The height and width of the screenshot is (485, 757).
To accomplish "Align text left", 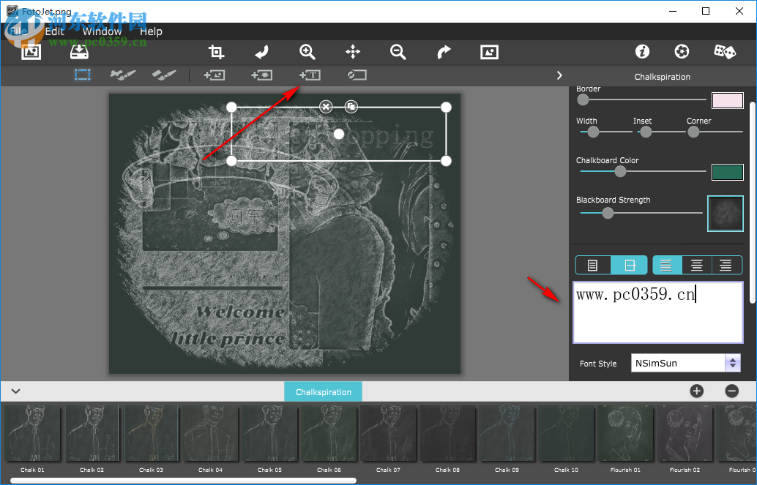I will point(667,265).
